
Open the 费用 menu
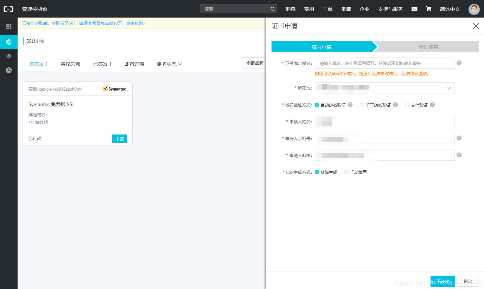point(309,9)
